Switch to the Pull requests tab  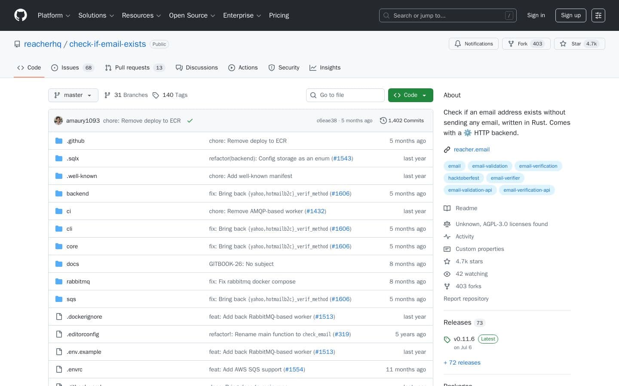click(x=133, y=68)
